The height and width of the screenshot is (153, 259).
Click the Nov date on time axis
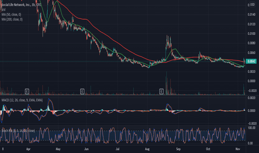(x=238, y=149)
